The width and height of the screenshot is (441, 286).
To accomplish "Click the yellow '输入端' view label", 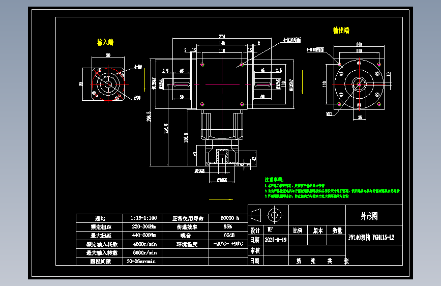I will (105, 42).
